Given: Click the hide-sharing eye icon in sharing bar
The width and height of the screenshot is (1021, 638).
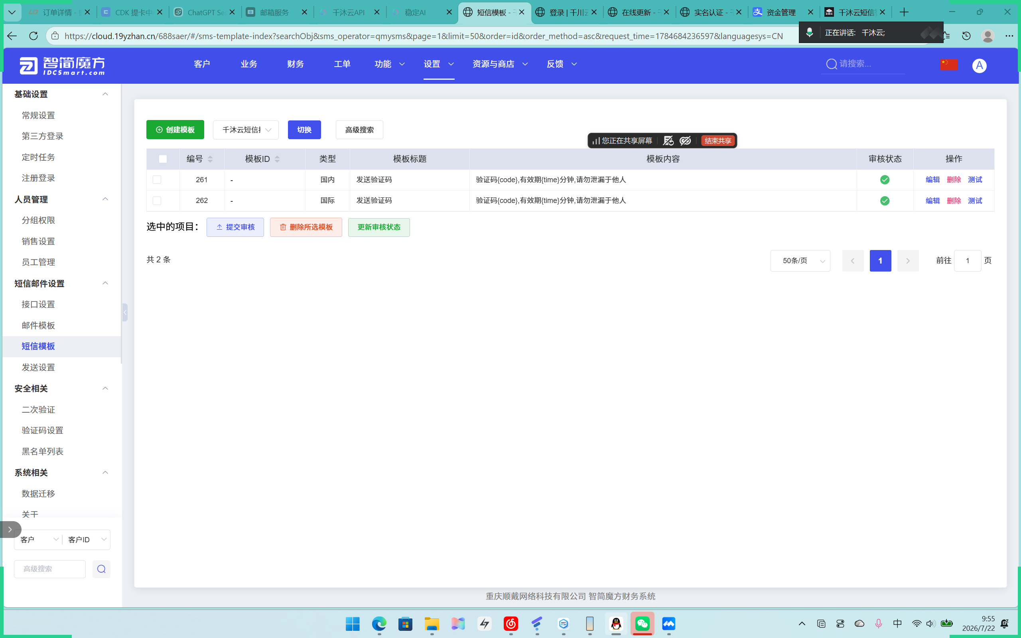Looking at the screenshot, I should tap(685, 140).
